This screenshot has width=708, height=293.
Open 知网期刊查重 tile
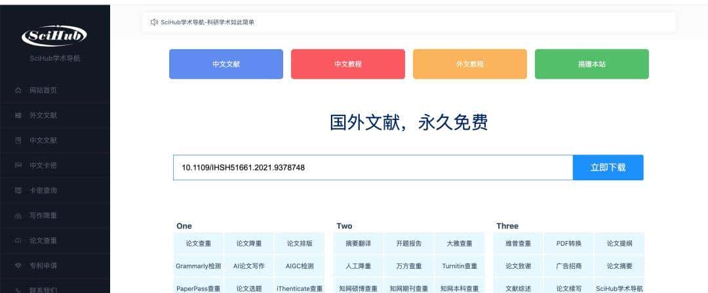pyautogui.click(x=409, y=285)
